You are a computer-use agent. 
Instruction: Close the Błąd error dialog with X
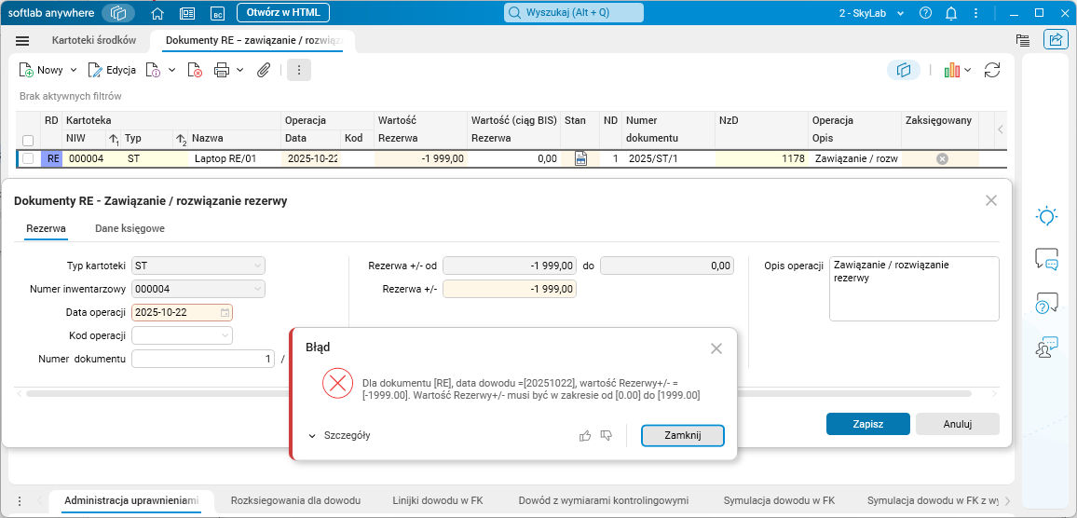716,348
